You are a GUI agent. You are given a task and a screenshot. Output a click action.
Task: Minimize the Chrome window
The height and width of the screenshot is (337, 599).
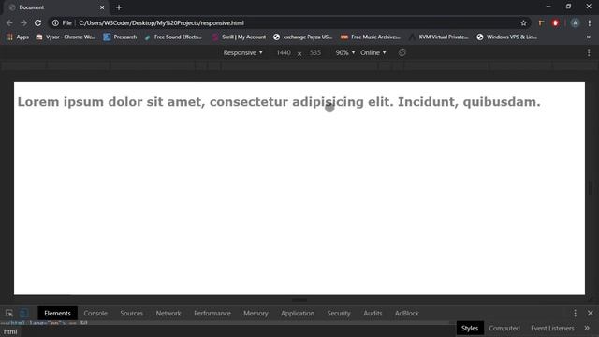(x=548, y=7)
